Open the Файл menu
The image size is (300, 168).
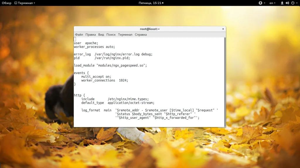coord(79,34)
